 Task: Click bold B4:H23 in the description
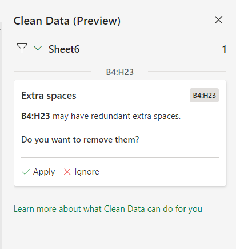(35, 116)
